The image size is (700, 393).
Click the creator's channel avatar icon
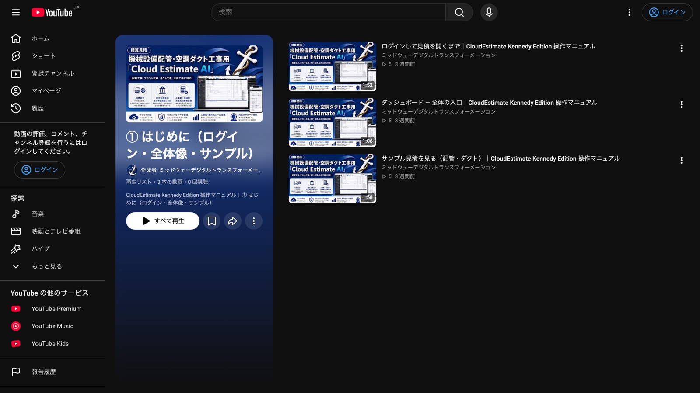point(132,170)
